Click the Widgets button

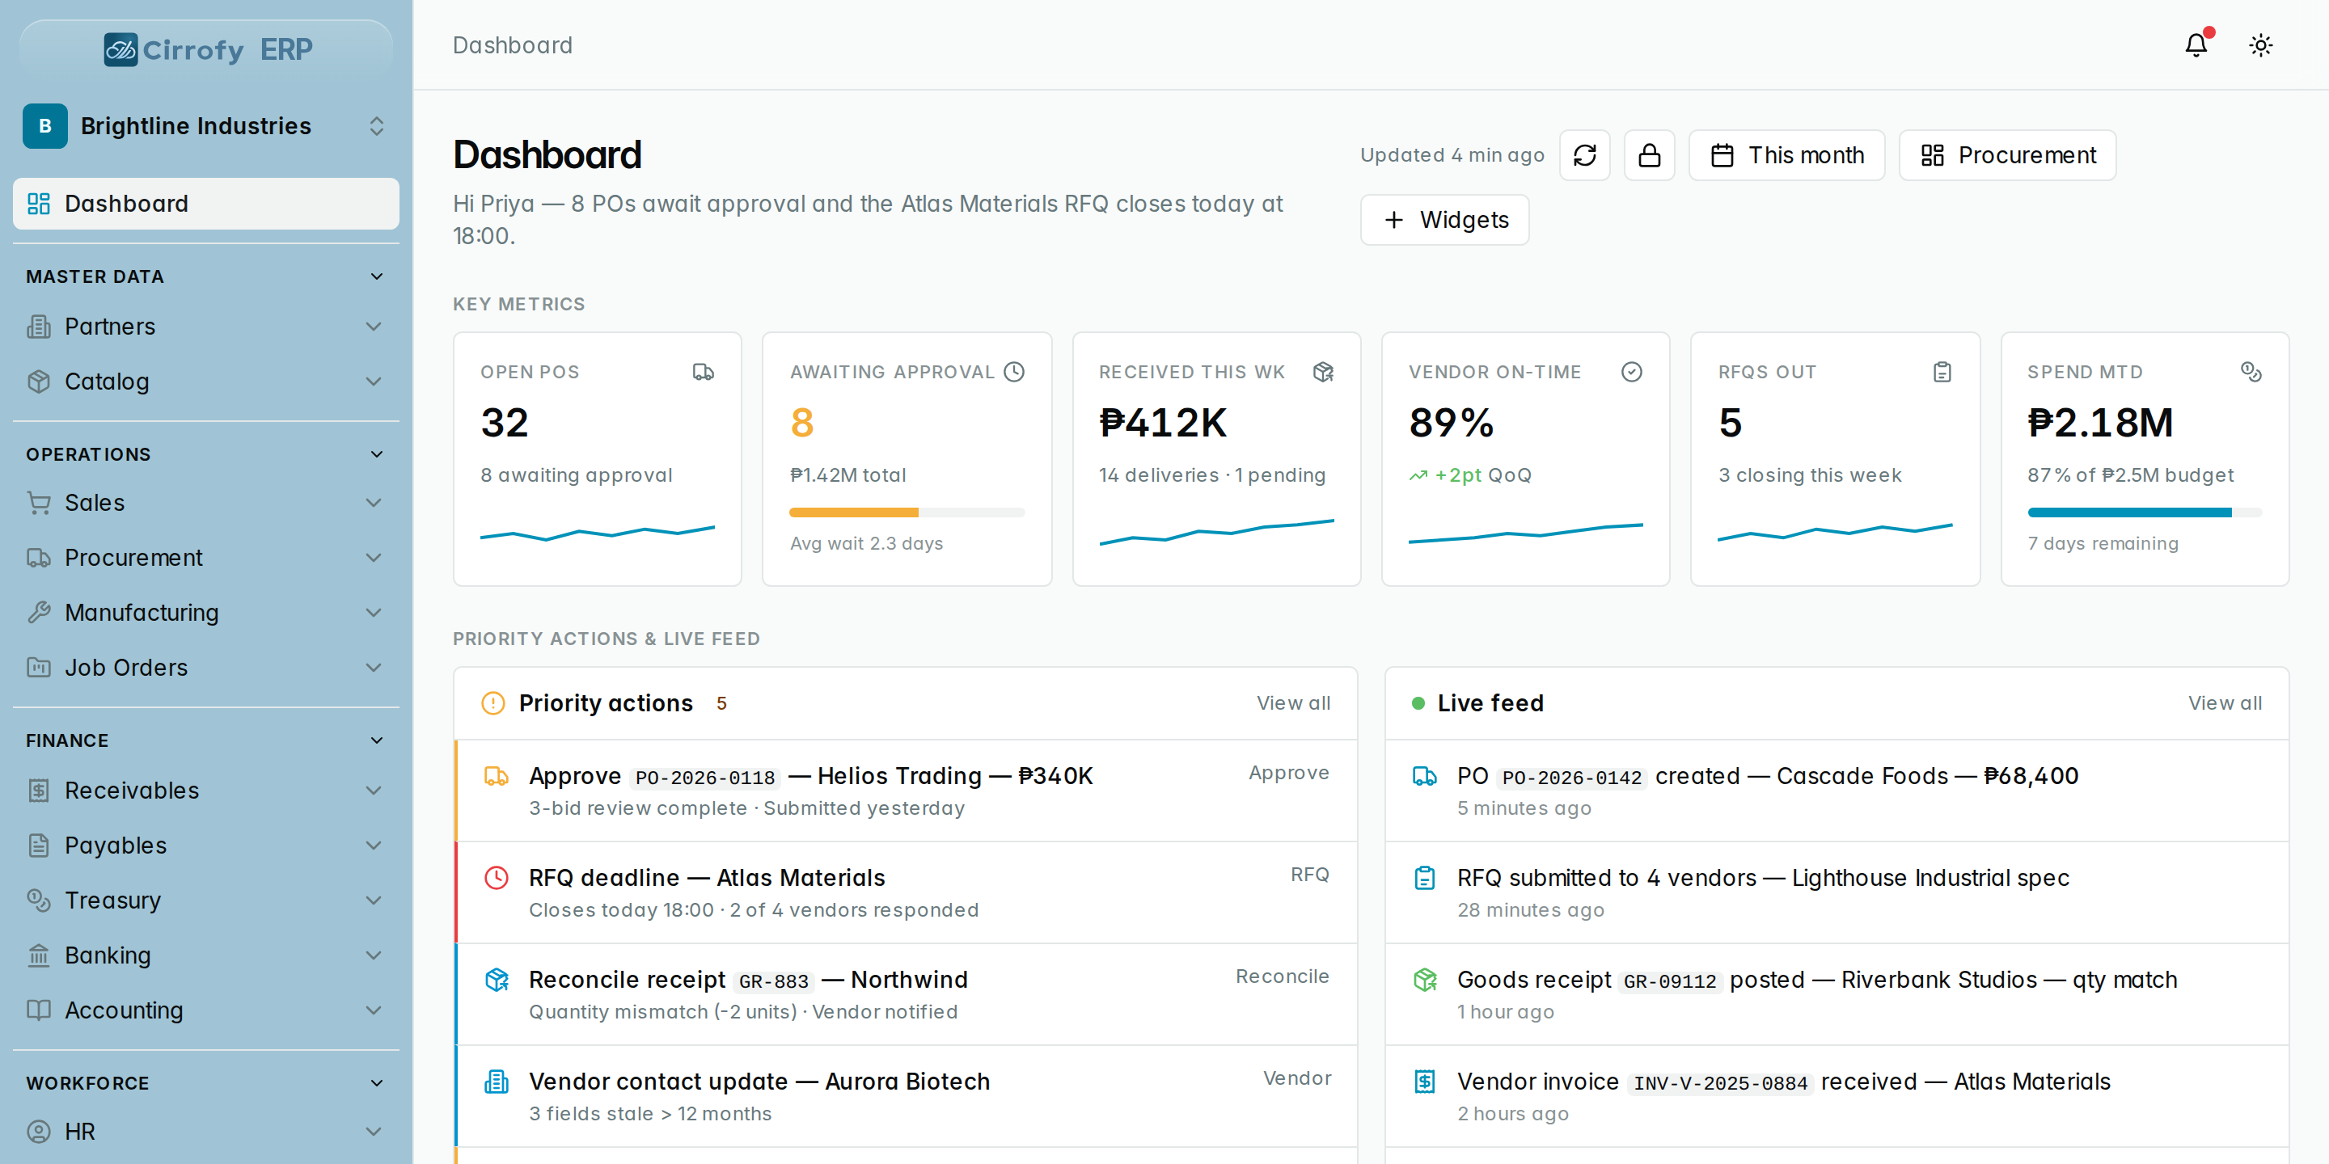click(1445, 220)
